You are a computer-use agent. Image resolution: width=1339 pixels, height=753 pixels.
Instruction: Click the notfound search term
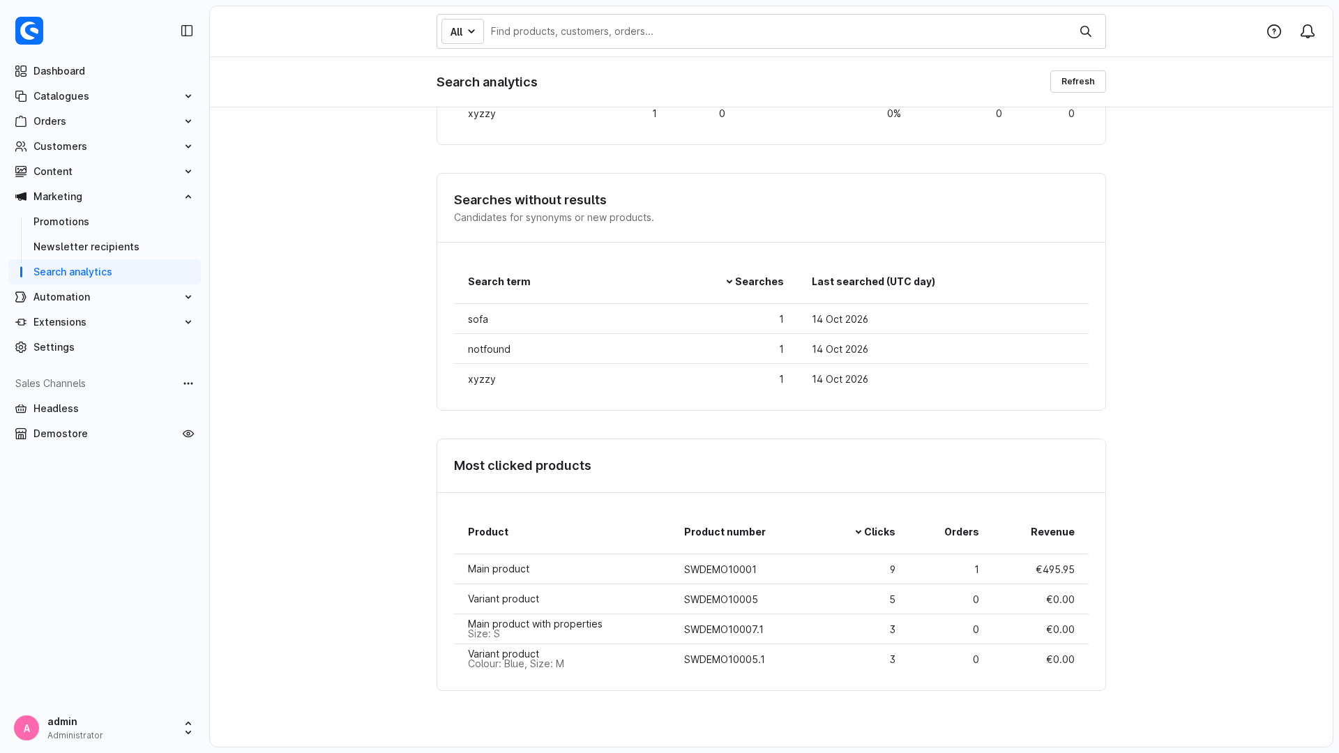click(489, 349)
